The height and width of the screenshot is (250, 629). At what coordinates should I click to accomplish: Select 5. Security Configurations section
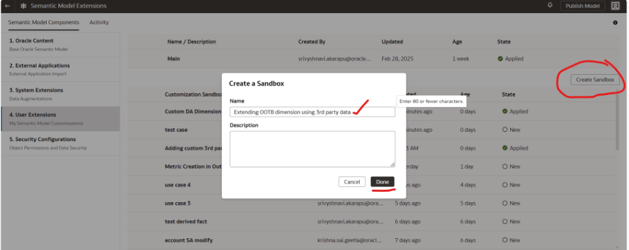[60, 144]
